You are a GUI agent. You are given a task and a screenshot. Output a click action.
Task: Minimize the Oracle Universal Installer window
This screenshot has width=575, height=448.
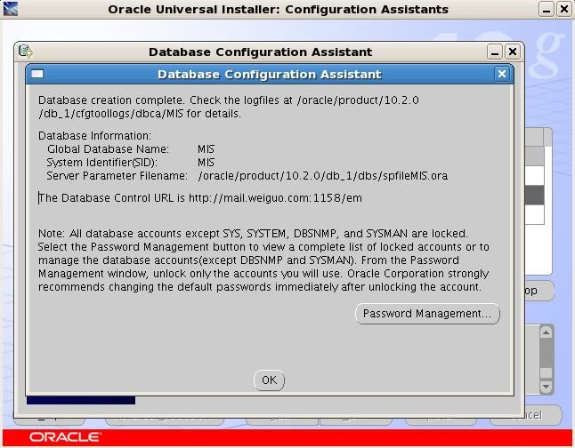pos(547,9)
